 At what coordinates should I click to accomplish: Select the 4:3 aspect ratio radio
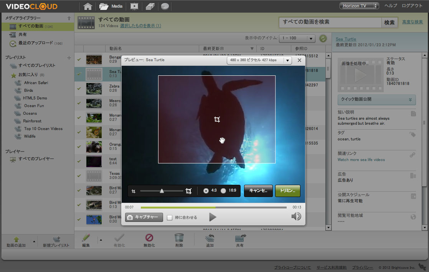(206, 191)
